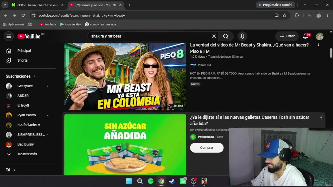
Task: Mute the YouTube tab's audio indicator
Action: [x=114, y=5]
